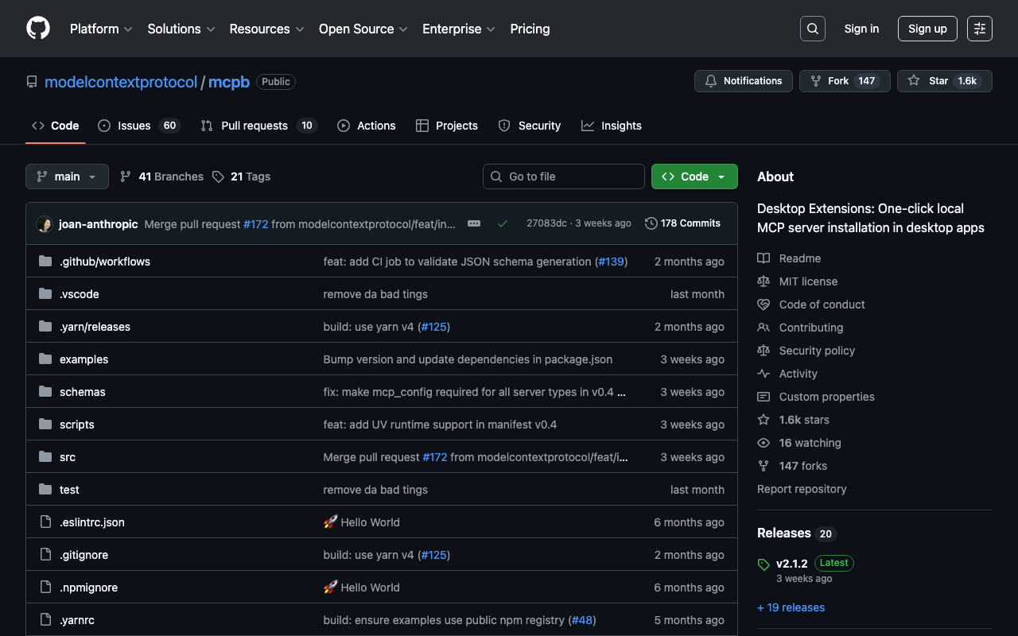Toggle Notifications for this repository
Viewport: 1018px width, 636px height.
coord(744,81)
